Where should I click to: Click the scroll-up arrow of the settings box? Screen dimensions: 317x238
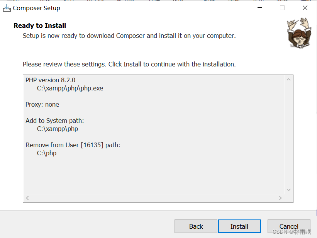click(x=288, y=79)
